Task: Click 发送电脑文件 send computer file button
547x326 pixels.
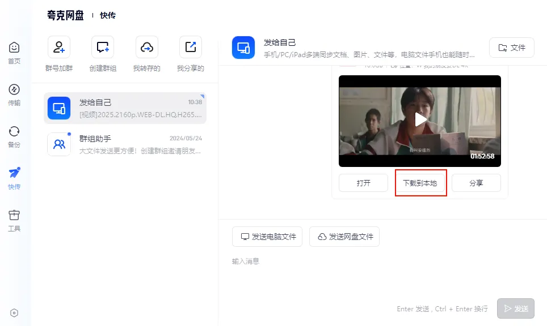Action: (x=267, y=237)
